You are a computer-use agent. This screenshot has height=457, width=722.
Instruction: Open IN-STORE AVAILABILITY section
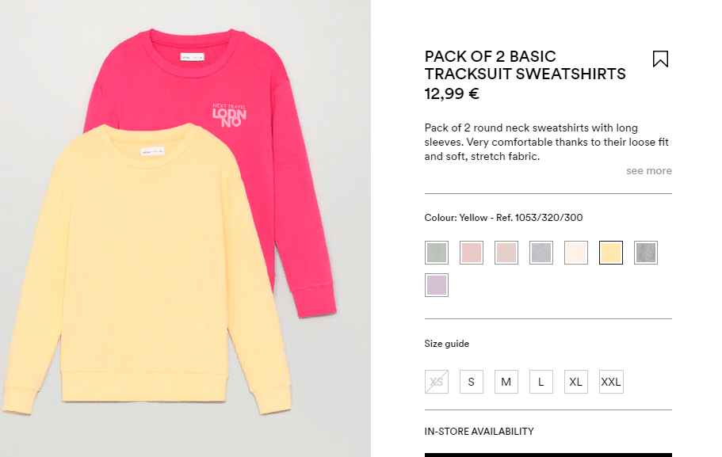tap(479, 431)
